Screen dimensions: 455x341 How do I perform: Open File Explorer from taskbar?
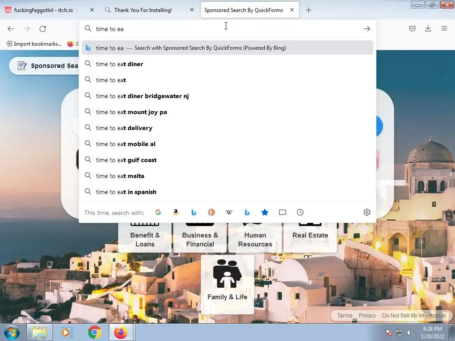(40, 332)
